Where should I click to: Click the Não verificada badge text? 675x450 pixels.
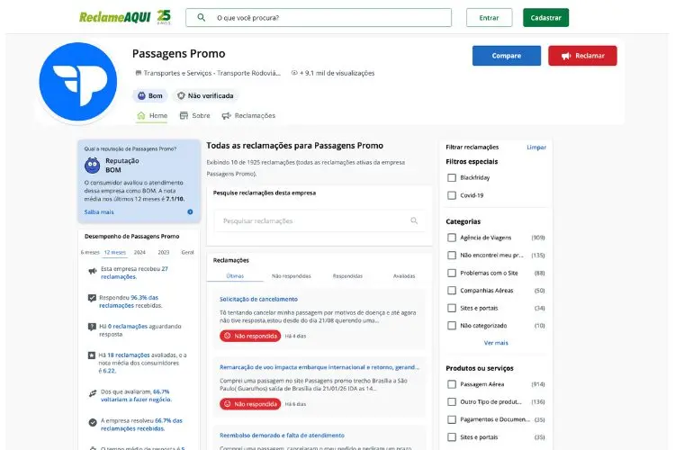pos(211,95)
